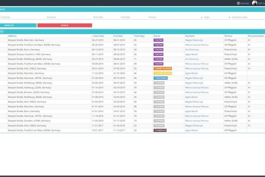Open the State filter dropdown
Image resolution: width=265 pixels, height=177 pixels.
coord(217,17)
